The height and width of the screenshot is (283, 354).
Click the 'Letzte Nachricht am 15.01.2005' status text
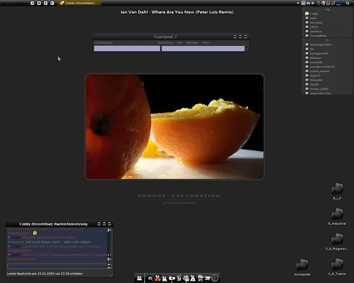(x=45, y=274)
